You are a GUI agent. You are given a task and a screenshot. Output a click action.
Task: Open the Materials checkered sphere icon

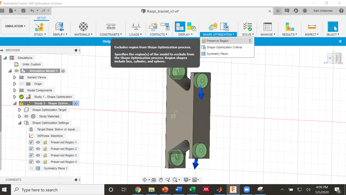pos(83,27)
